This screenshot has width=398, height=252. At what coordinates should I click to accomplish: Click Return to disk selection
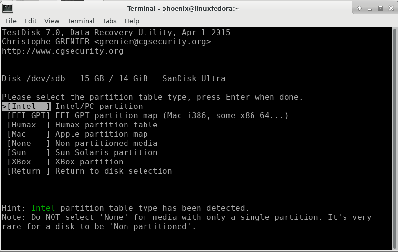pos(90,171)
